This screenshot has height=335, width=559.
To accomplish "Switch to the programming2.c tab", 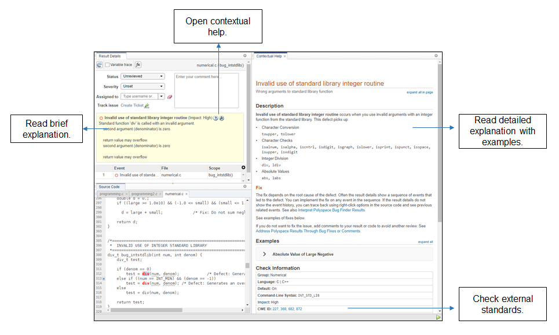I will coord(144,194).
